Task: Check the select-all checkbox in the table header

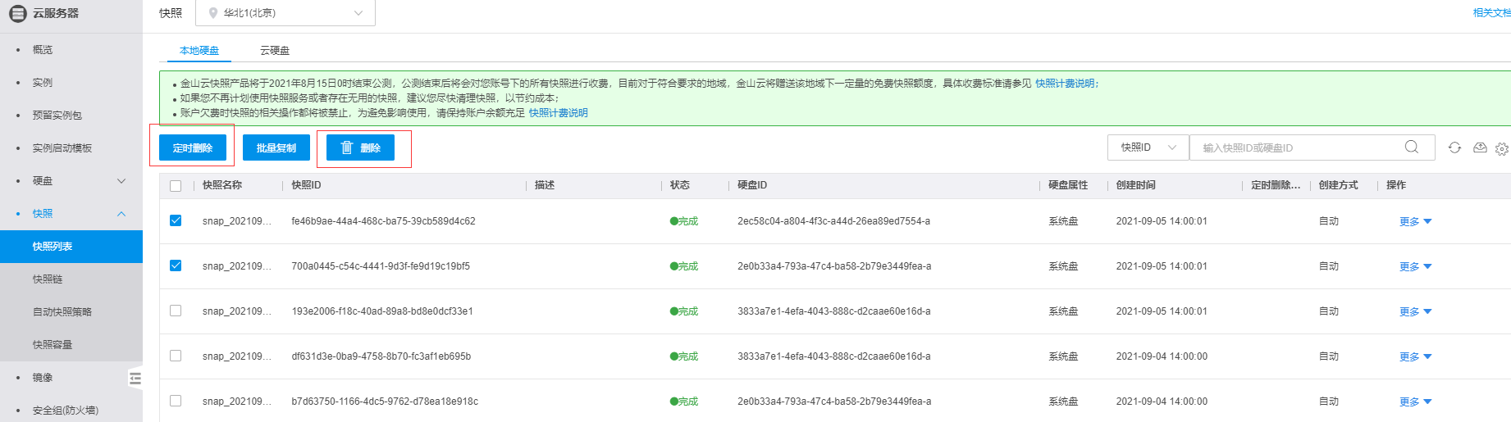Action: pos(176,186)
